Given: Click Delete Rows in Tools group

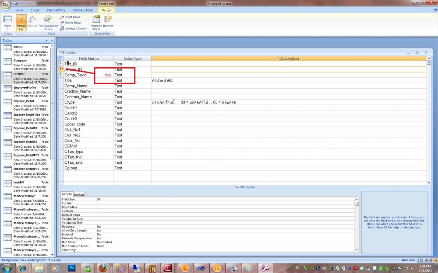Looking at the screenshot, I should [x=71, y=23].
